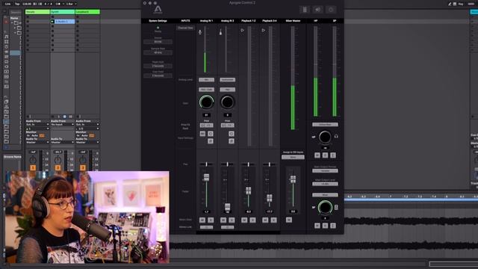
Task: Open the 1 Bar quantization menu
Action: click(71, 4)
